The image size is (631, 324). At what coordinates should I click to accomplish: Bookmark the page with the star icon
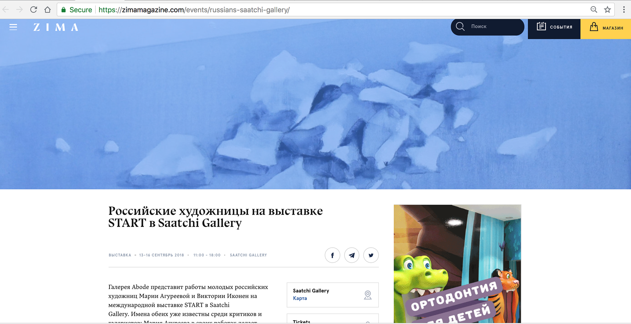coord(607,10)
